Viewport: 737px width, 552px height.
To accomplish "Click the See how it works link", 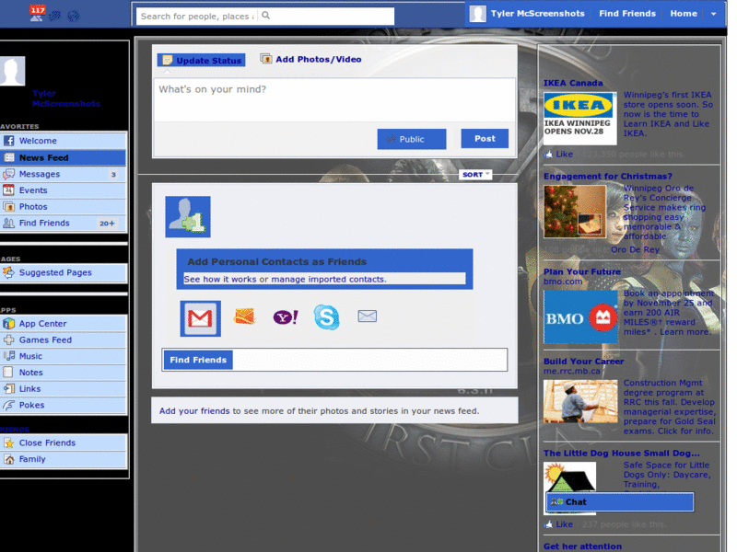I will tap(220, 280).
